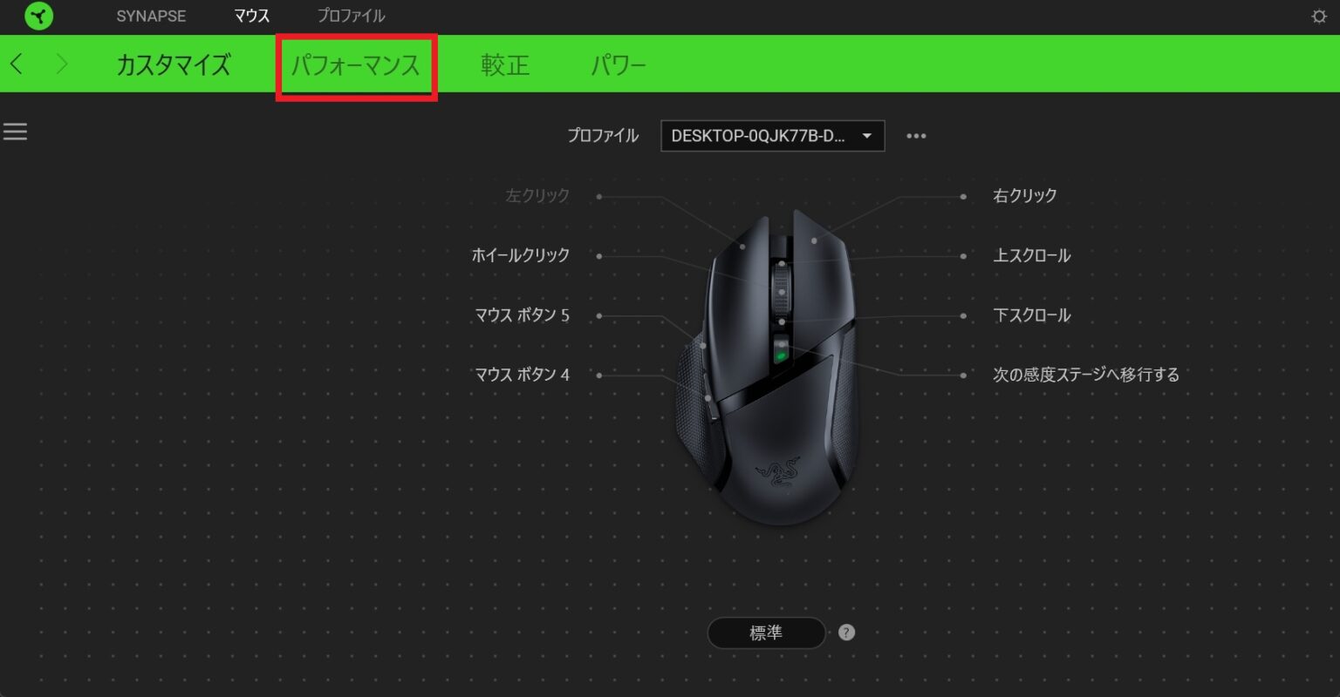Switch to the パフォーマンス tab
This screenshot has width=1340, height=697.
[x=356, y=64]
